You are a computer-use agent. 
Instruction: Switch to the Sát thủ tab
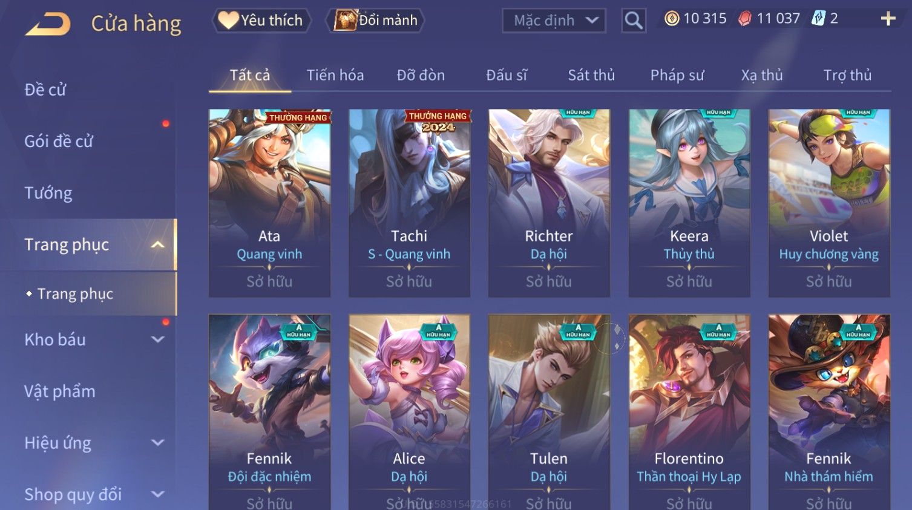(x=591, y=75)
